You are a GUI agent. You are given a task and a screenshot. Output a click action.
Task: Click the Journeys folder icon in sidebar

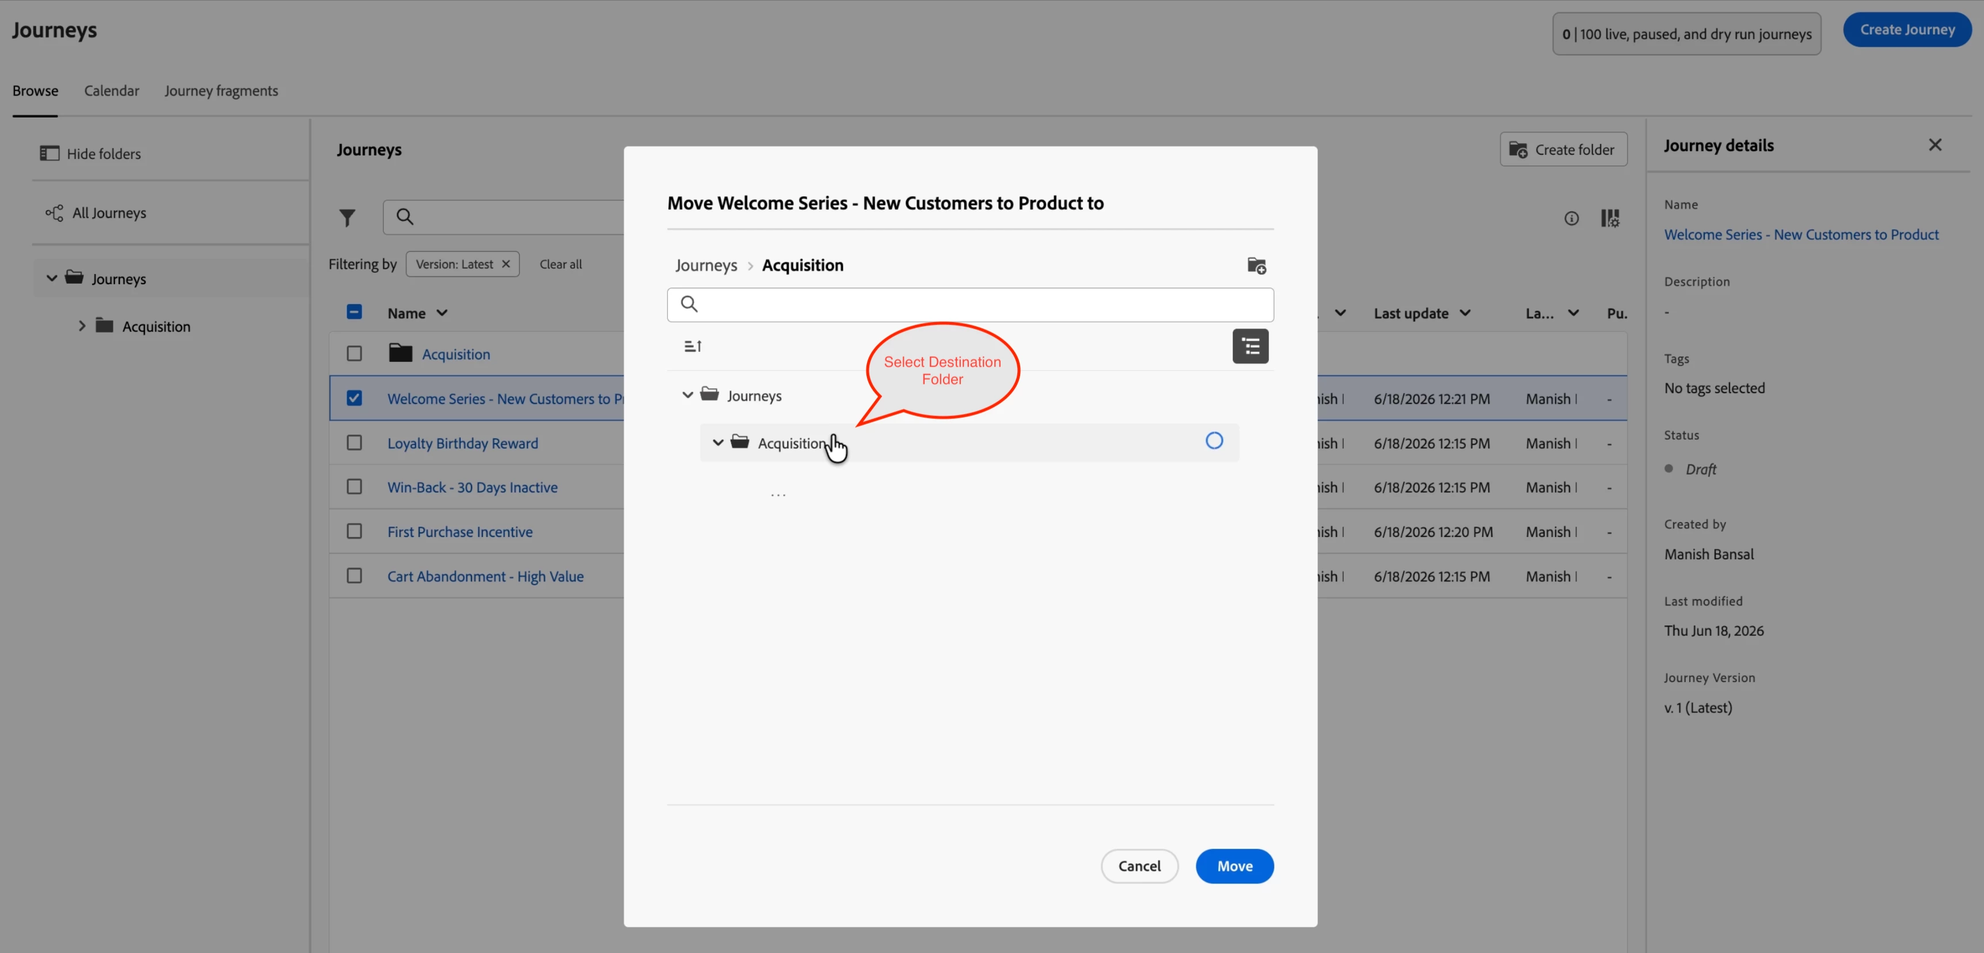point(74,277)
